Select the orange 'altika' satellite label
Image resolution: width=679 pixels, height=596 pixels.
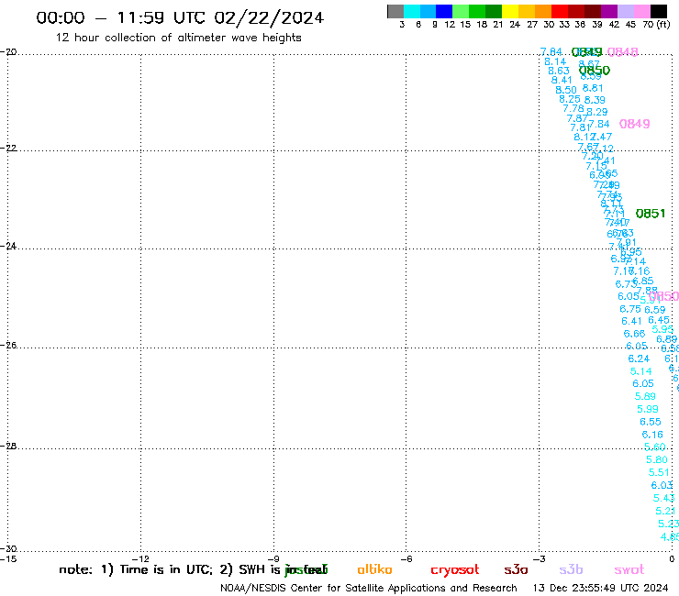[x=374, y=569]
